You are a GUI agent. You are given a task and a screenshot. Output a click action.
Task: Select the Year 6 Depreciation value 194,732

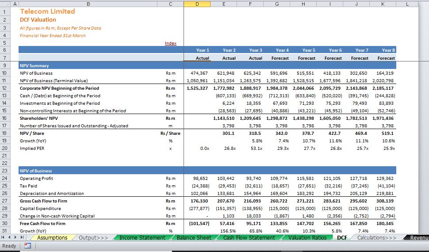[x=332, y=193]
